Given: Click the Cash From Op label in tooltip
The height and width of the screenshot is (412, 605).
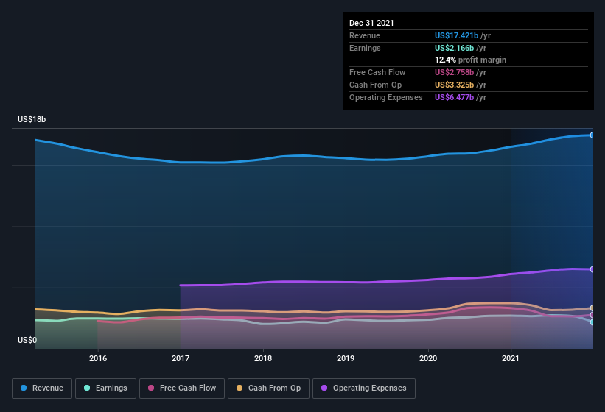Looking at the screenshot, I should pyautogui.click(x=375, y=85).
